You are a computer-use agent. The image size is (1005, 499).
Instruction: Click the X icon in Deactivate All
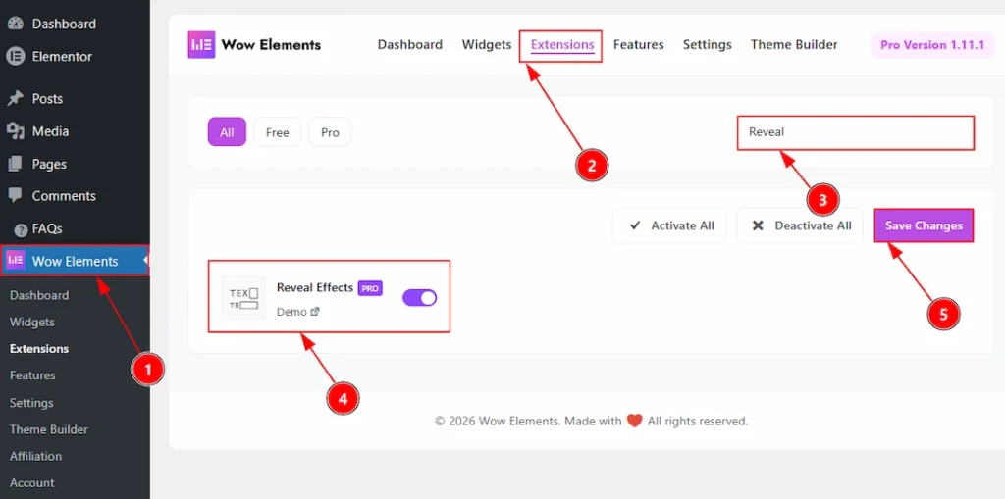(758, 225)
